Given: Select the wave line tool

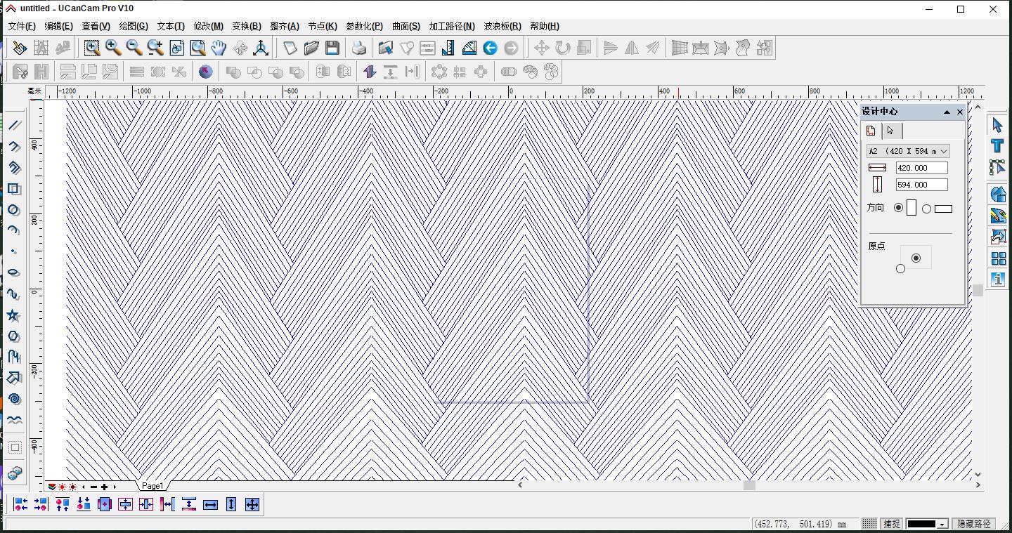Looking at the screenshot, I should click(x=14, y=420).
